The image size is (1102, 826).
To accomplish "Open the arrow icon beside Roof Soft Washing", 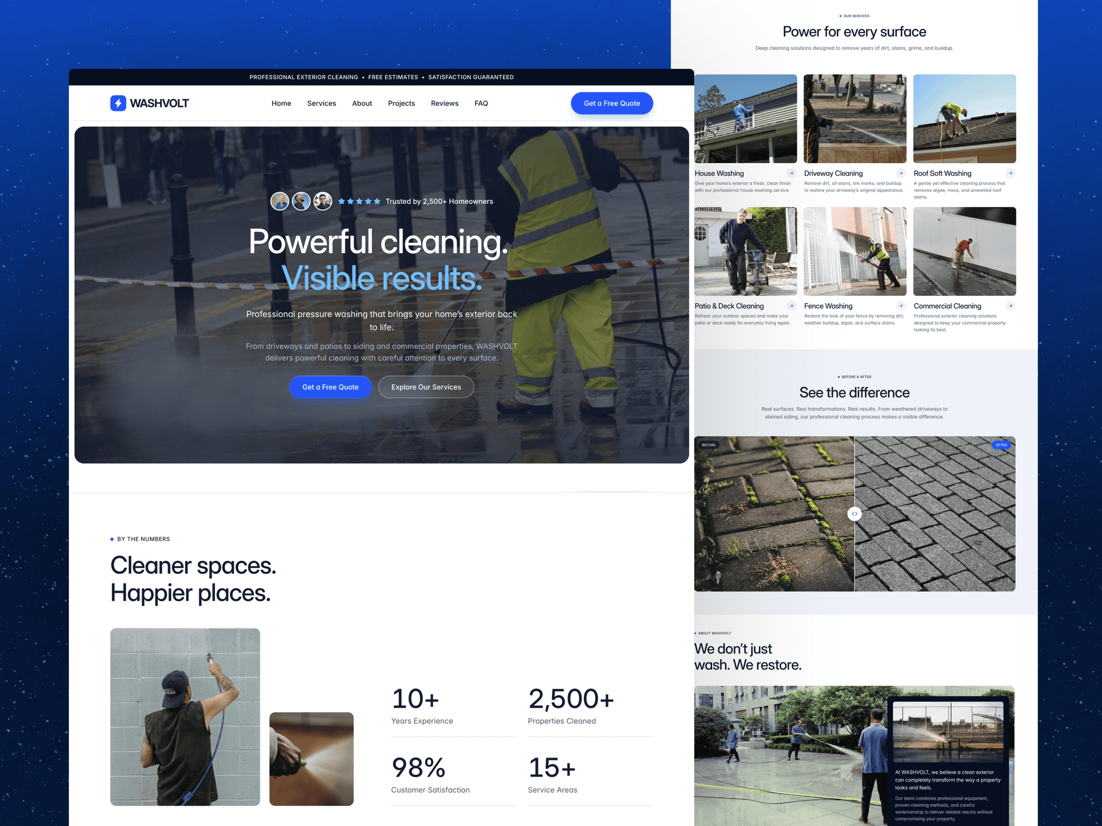I will (x=1011, y=173).
